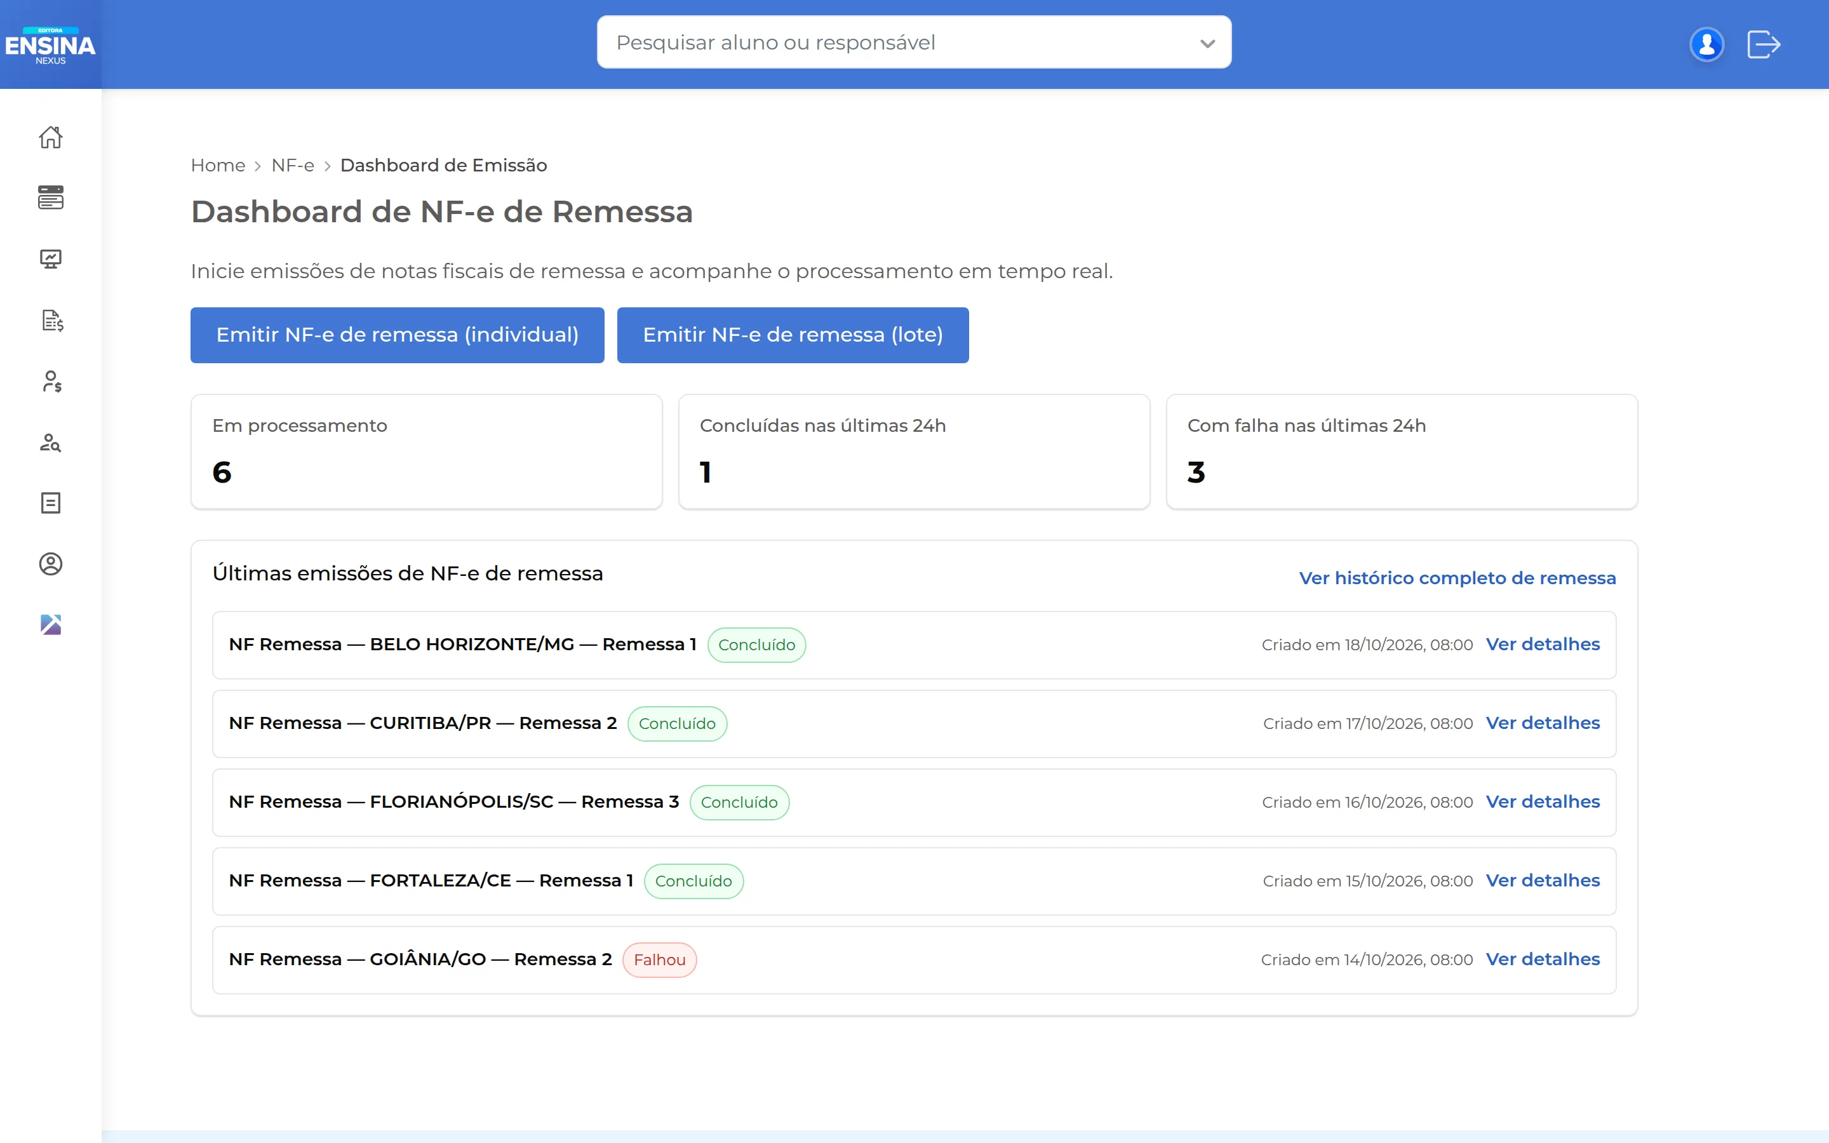This screenshot has width=1829, height=1143.
Task: Open the user avatar in header
Action: tap(1706, 44)
